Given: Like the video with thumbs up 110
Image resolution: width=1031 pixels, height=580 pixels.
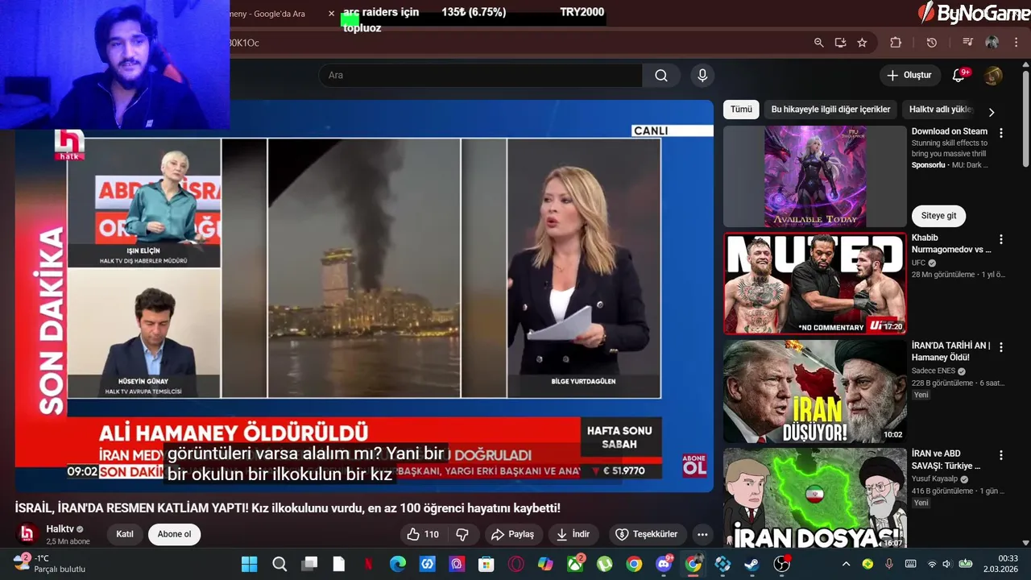Looking at the screenshot, I should click(424, 534).
